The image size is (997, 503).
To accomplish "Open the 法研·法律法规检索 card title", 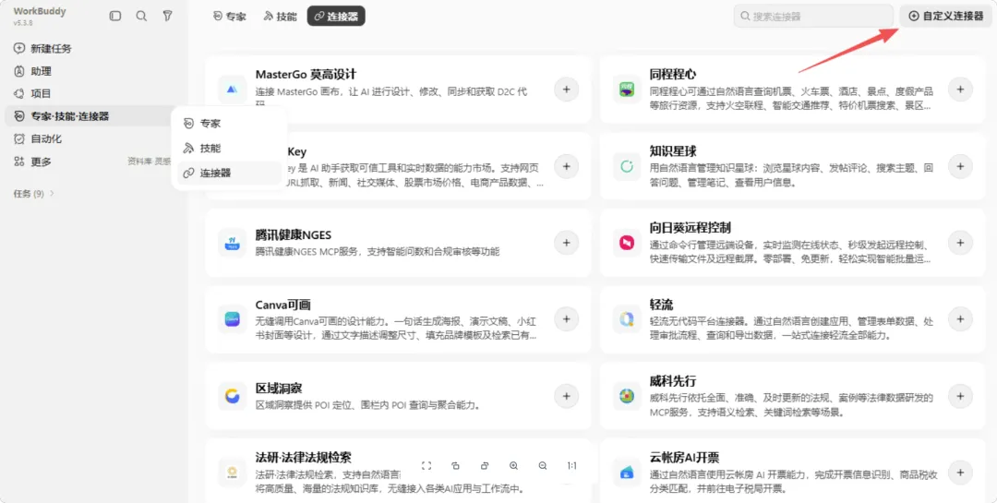I will tap(304, 457).
